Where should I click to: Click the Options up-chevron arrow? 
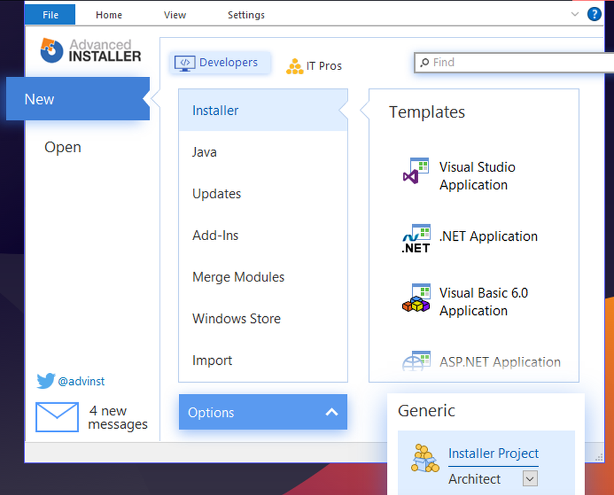[x=332, y=412]
